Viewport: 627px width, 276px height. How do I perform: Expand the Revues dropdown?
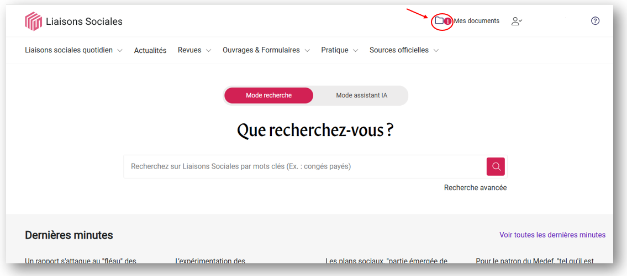click(194, 50)
